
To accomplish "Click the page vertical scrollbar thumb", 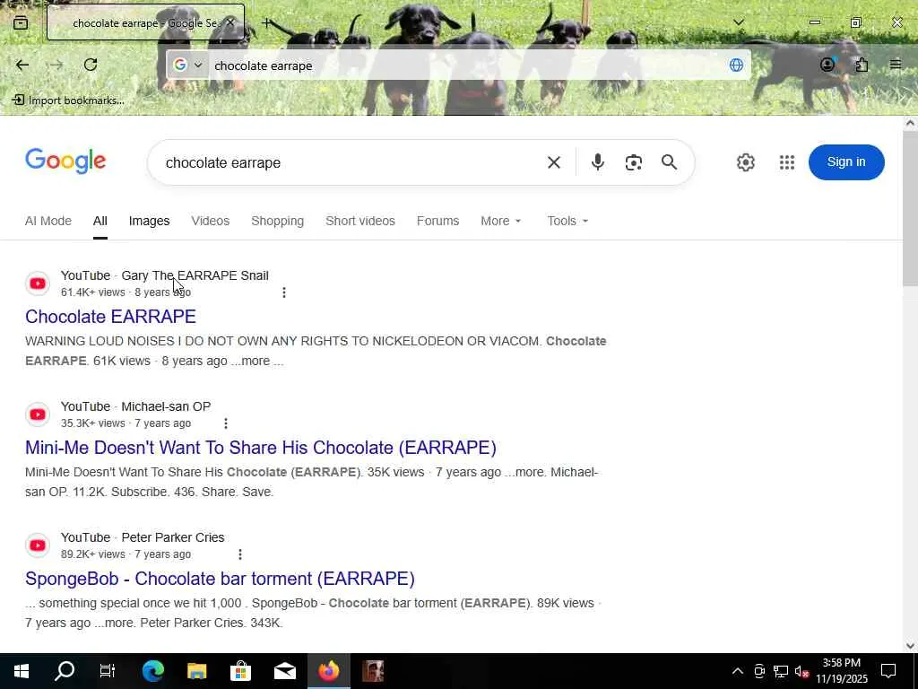I will (910, 208).
